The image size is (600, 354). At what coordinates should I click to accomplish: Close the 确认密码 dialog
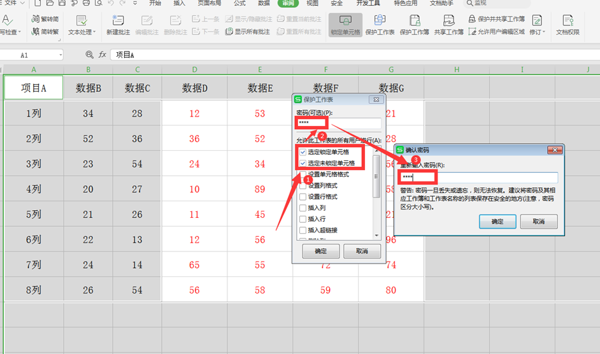(555, 150)
